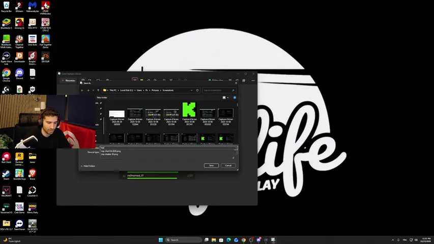Launch Crab Game desktop shortcut
434x244 pixels.
(x=19, y=208)
